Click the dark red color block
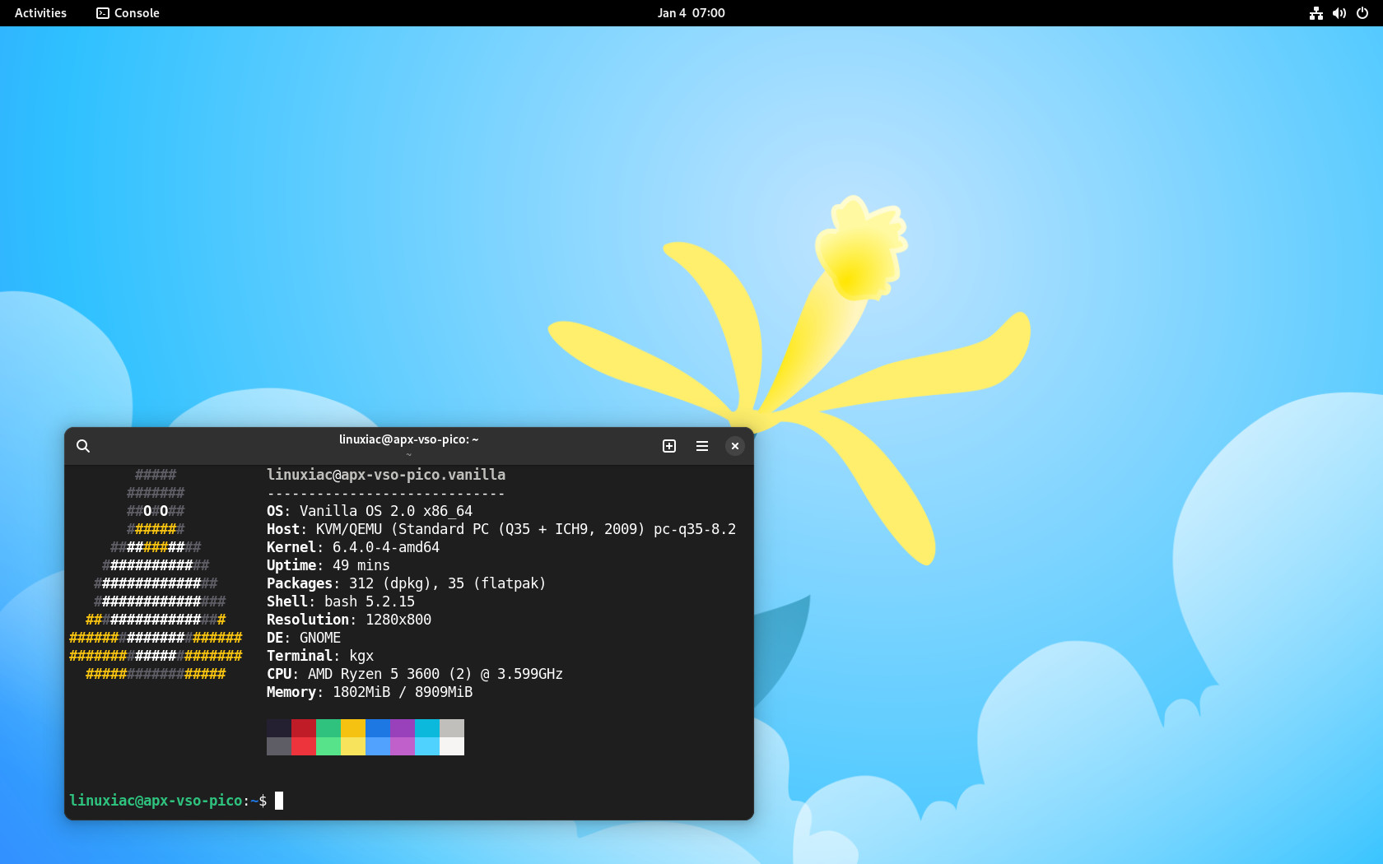Viewport: 1383px width, 864px height. [x=304, y=728]
